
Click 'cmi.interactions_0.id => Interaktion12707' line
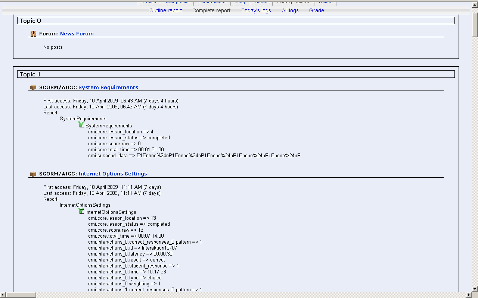(133, 248)
